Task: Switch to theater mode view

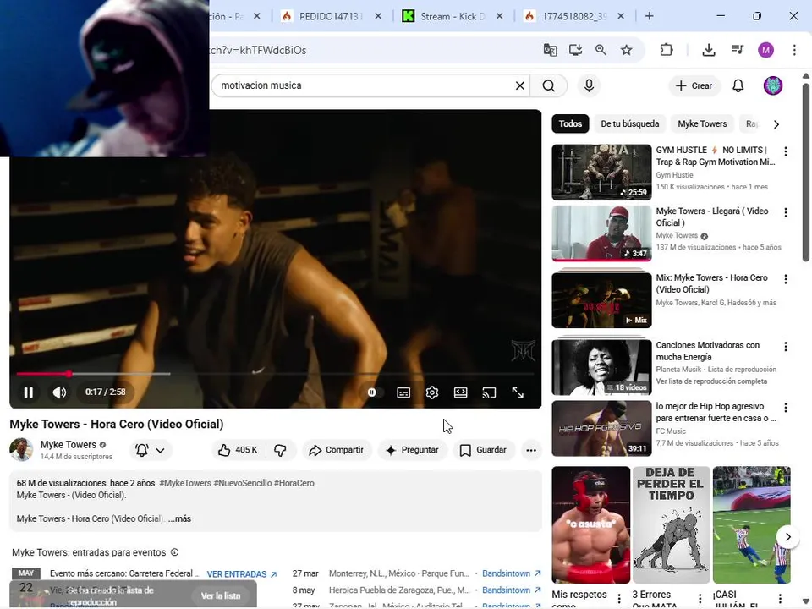Action: pos(460,392)
